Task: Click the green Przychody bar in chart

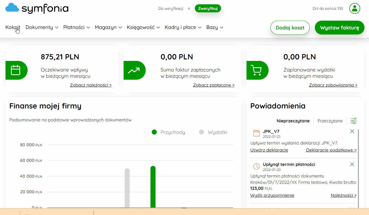Action: pos(153,187)
